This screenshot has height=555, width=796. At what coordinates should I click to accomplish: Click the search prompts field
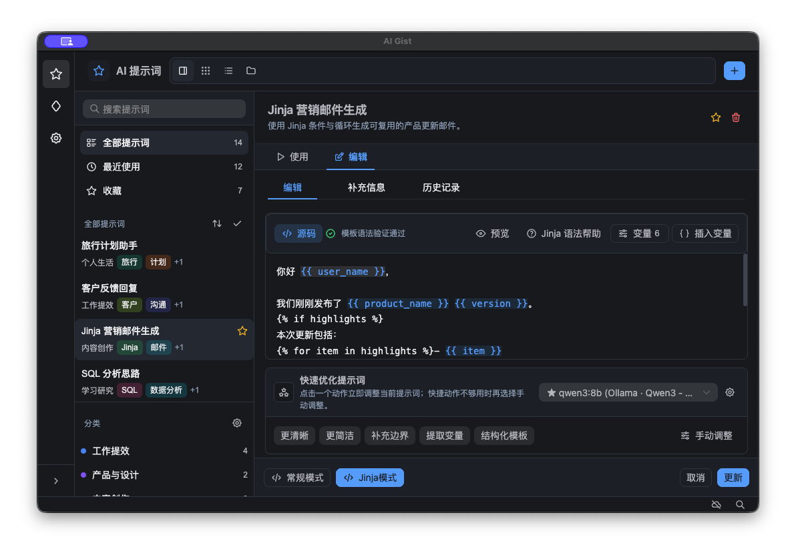(164, 109)
